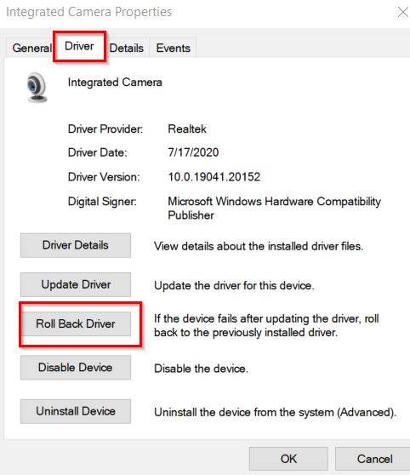Click the driver version 10.0.19041.20152
This screenshot has width=410, height=475.
214,177
